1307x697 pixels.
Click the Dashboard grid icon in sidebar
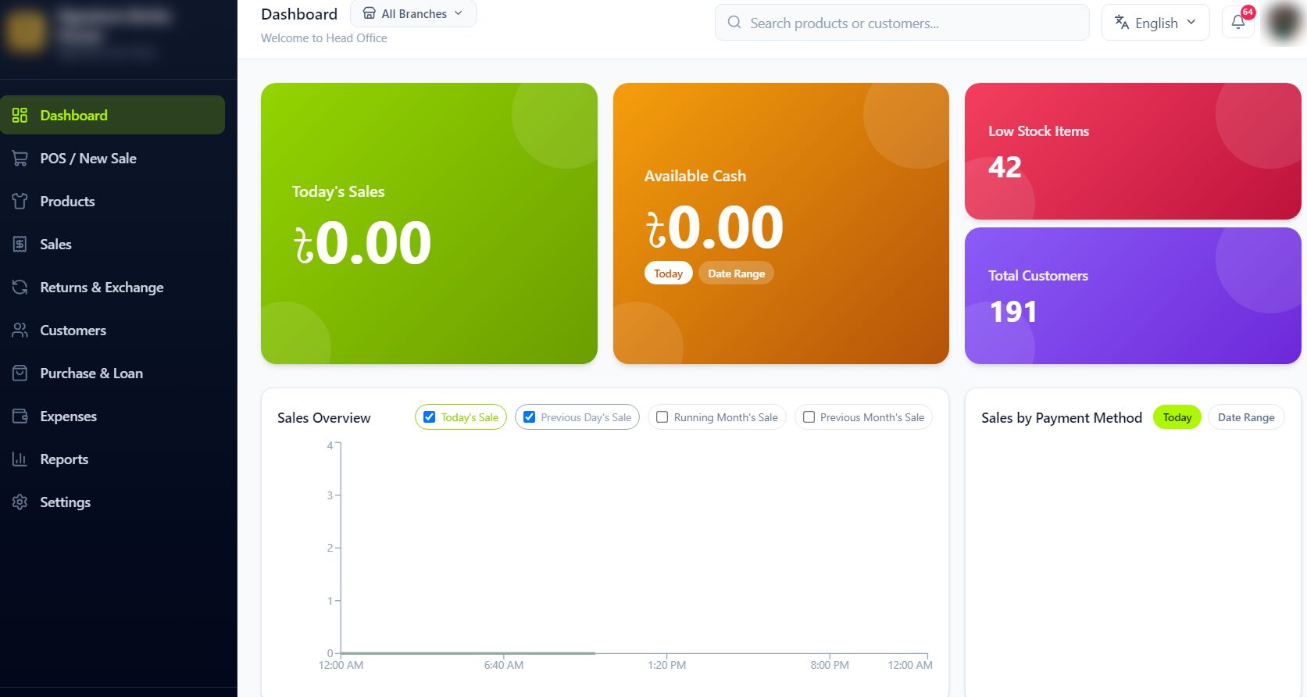coord(20,116)
